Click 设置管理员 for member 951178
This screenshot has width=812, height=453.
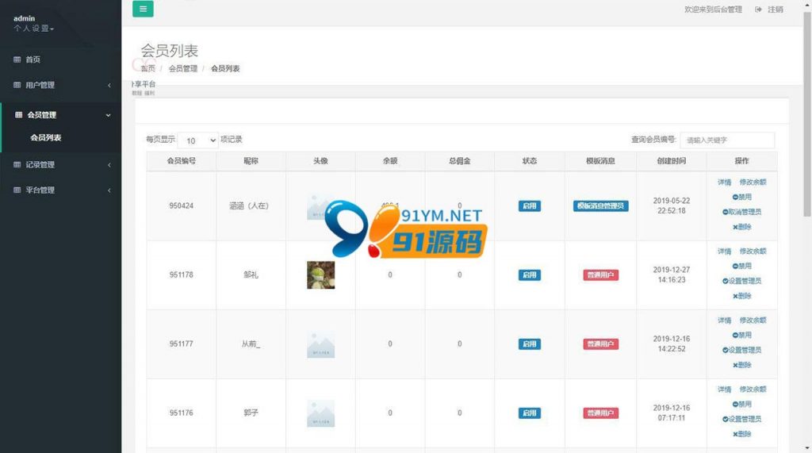tap(741, 281)
